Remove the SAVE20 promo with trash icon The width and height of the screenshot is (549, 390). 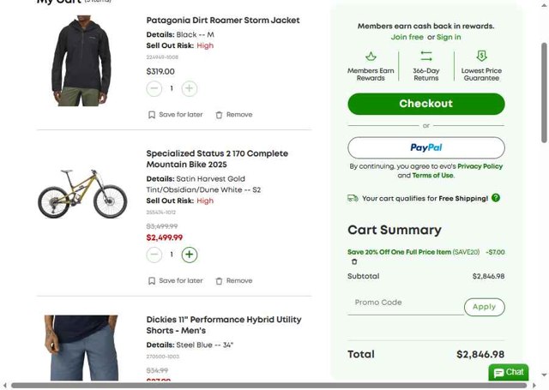(355, 261)
